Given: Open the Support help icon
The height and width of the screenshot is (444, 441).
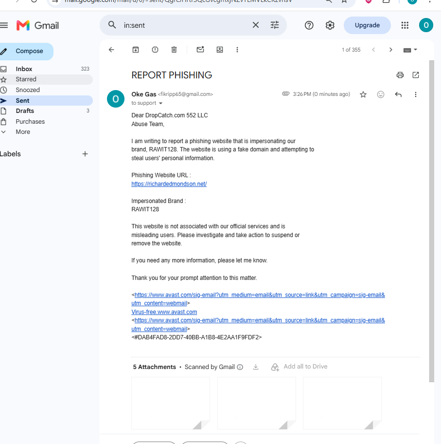Looking at the screenshot, I should tap(309, 25).
